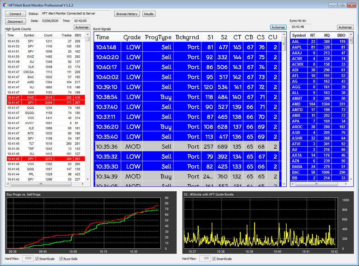Select the burst signal row at 10:38:54

[x=187, y=97]
